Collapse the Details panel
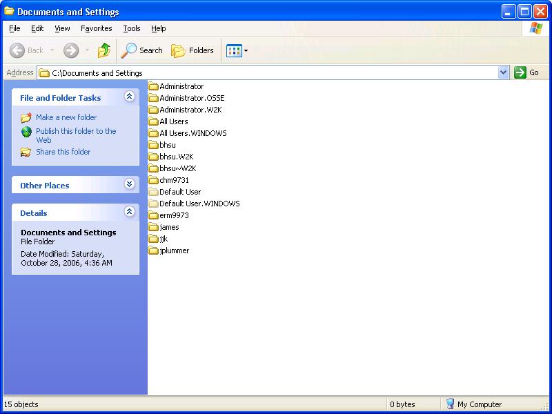 [129, 213]
